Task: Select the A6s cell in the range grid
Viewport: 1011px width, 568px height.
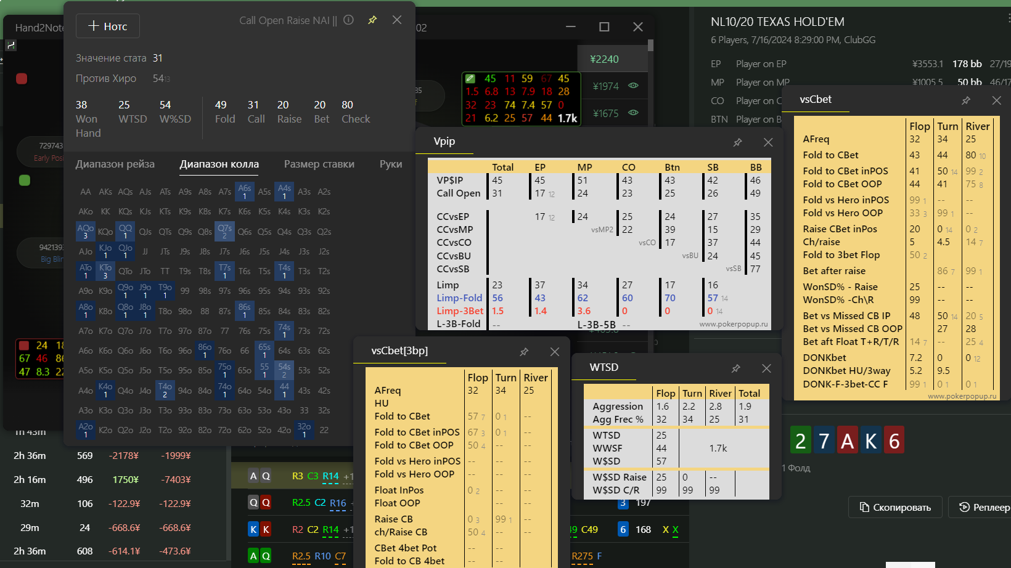Action: click(245, 192)
